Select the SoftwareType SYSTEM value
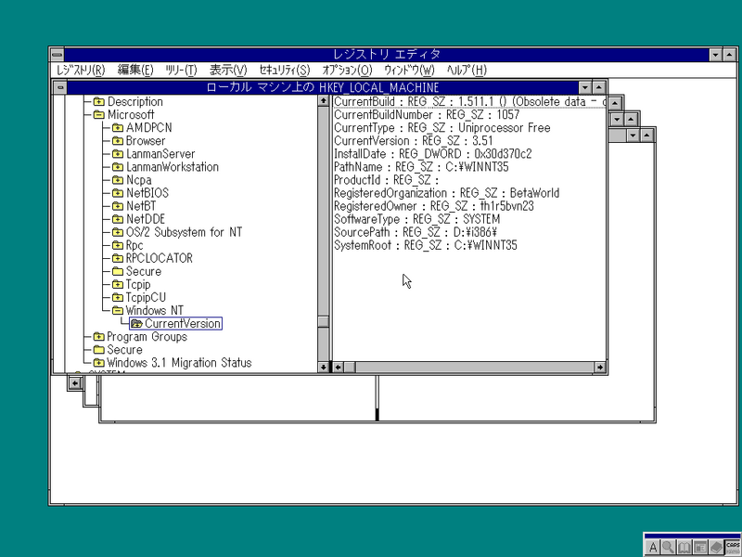The height and width of the screenshot is (557, 742). tap(416, 219)
